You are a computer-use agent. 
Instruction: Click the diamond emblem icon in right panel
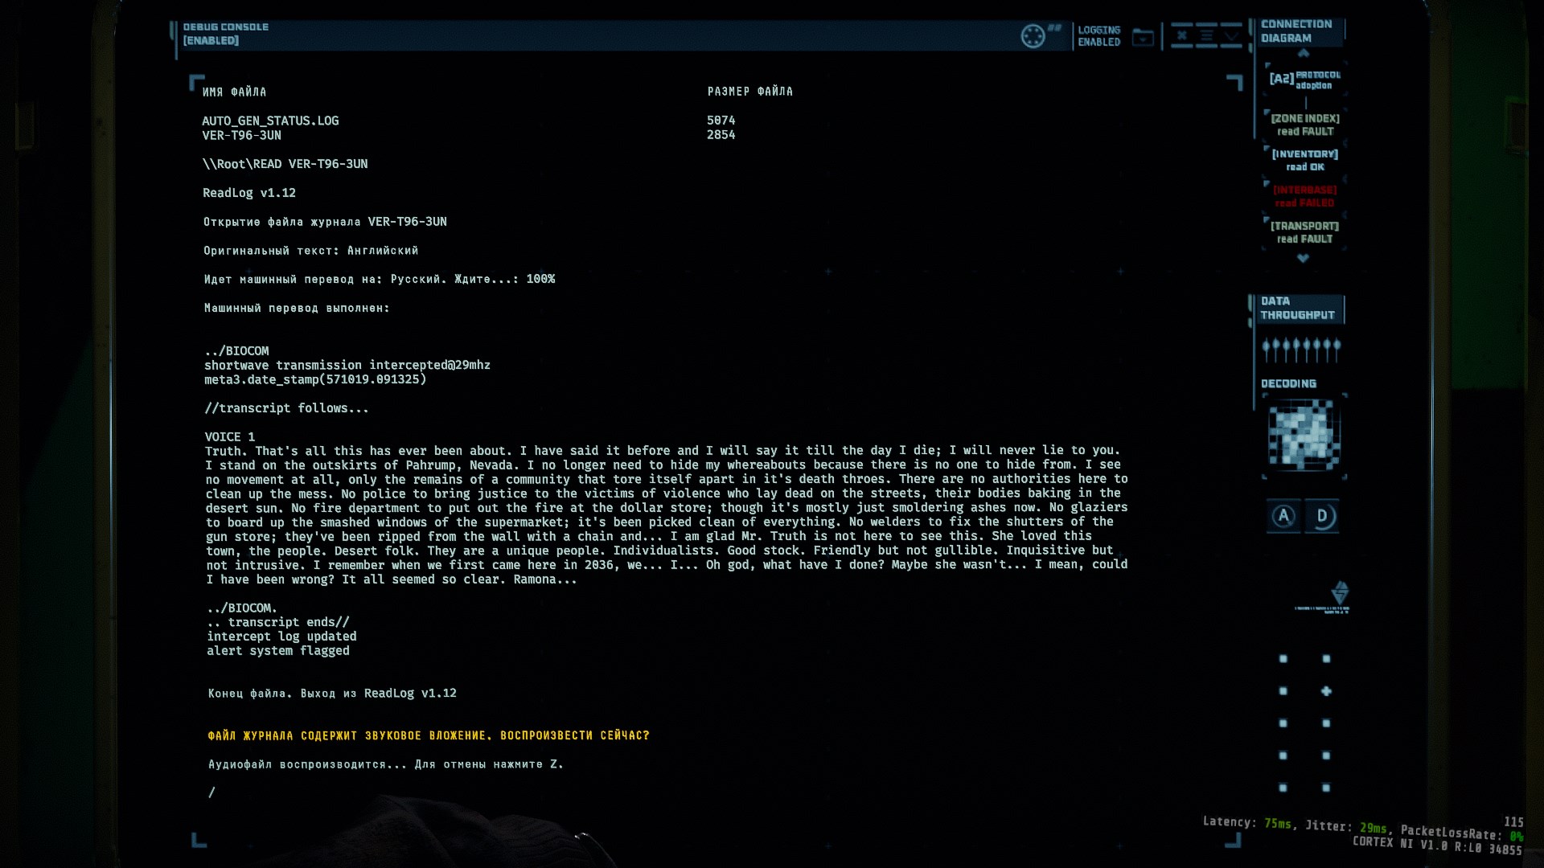(x=1340, y=593)
